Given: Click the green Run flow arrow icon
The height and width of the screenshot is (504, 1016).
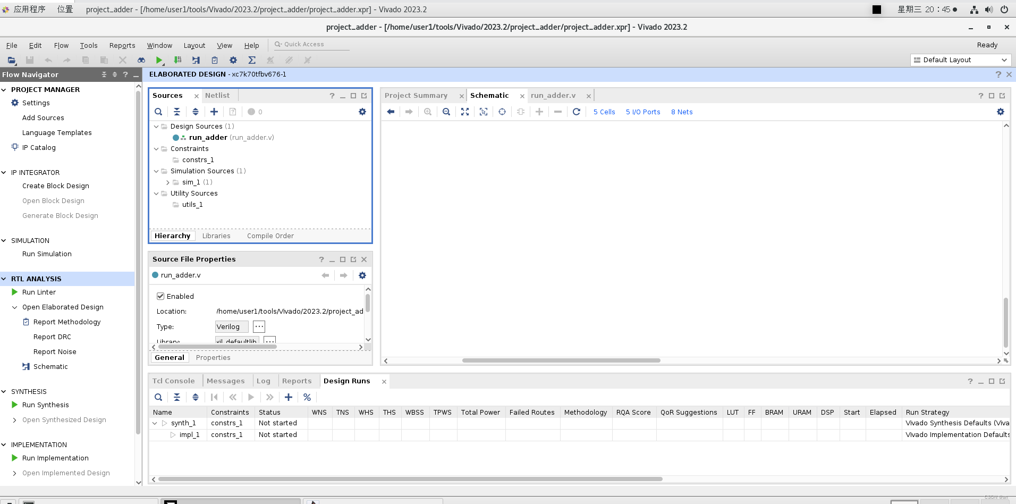Looking at the screenshot, I should pos(159,60).
